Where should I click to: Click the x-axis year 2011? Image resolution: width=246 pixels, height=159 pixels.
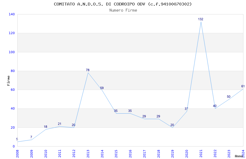tap(60, 154)
